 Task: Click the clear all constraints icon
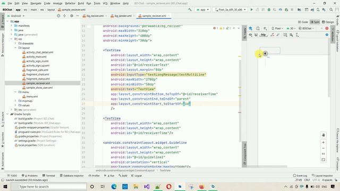[x=273, y=35]
